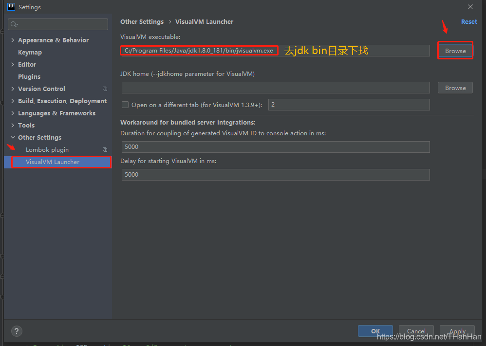
Task: Click the 'VisualVM executable:' label
Action: (x=150, y=37)
